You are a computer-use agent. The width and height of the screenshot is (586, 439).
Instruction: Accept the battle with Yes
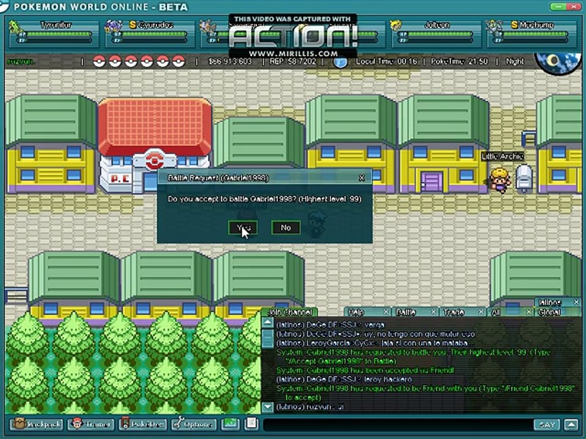(x=243, y=227)
